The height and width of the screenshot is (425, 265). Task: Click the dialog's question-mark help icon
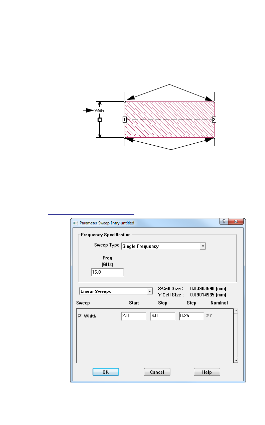[x=223, y=222]
